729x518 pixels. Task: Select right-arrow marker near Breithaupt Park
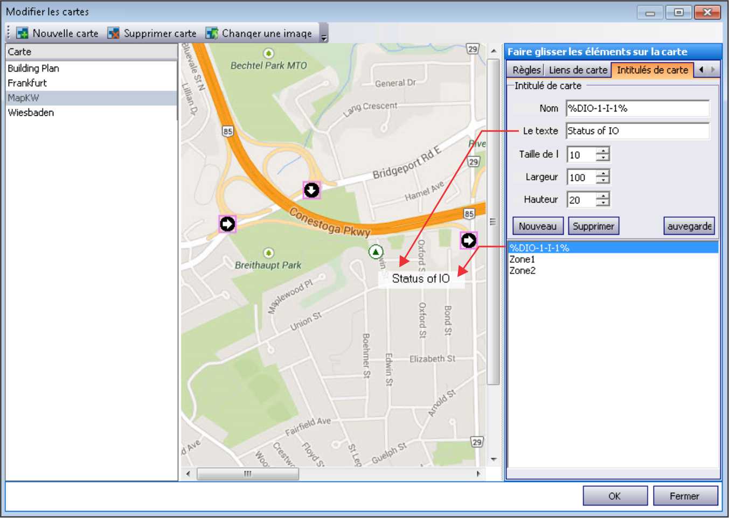tap(227, 223)
